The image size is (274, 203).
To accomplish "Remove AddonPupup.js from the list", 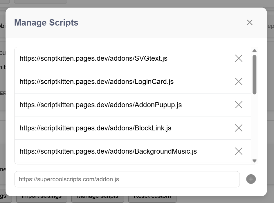I will point(239,105).
